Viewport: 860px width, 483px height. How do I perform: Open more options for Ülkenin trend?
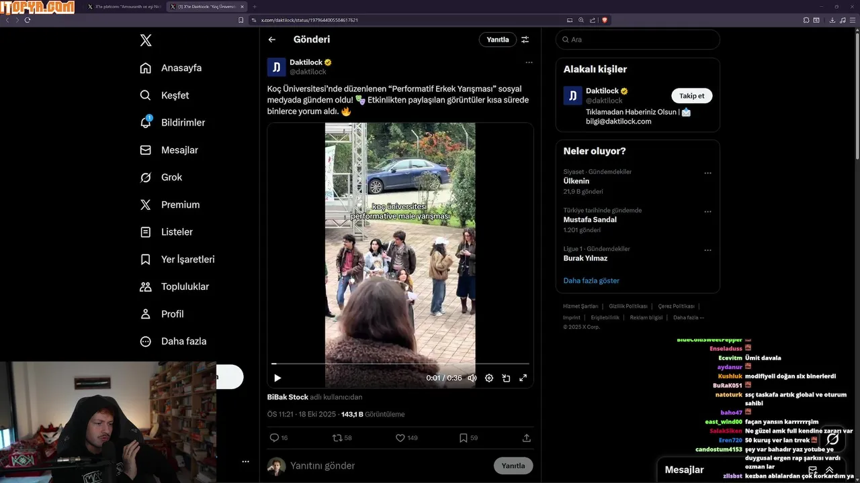coord(707,173)
